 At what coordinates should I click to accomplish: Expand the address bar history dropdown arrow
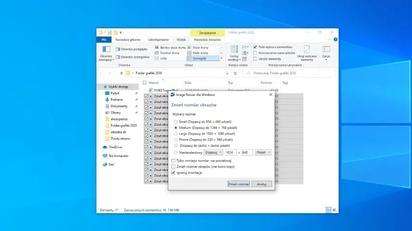pyautogui.click(x=227, y=74)
